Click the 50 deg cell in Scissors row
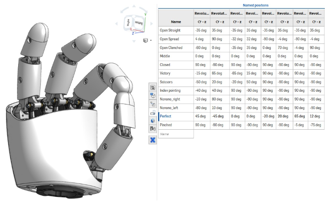Viewport: 328px width, 202px height. coord(253,82)
